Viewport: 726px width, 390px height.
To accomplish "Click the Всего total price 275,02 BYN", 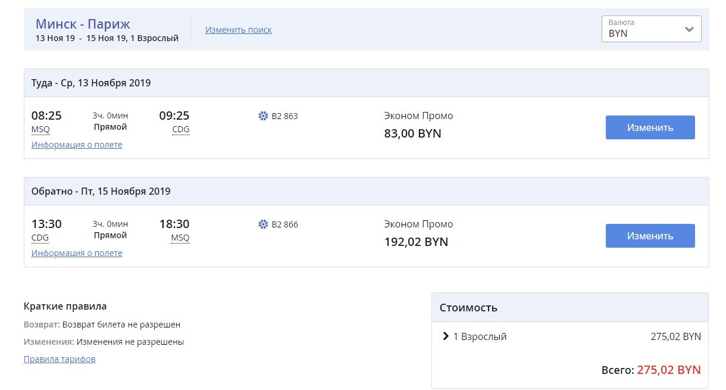I will pos(668,370).
